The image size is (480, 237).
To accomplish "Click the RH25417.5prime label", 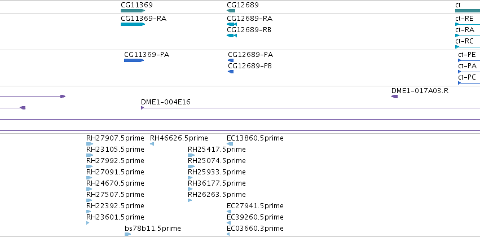I will coord(217,150).
